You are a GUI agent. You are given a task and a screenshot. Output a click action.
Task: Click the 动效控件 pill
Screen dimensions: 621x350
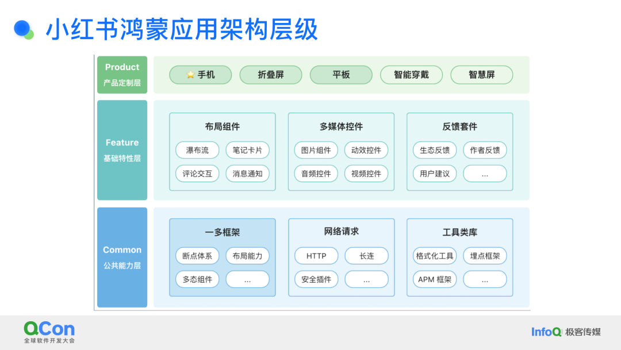pos(366,150)
